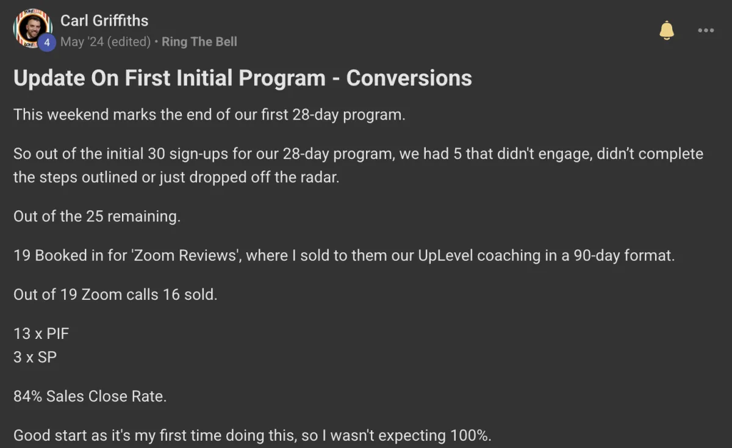The height and width of the screenshot is (448, 732).
Task: Toggle the bell notification icon for this post
Action: [667, 30]
